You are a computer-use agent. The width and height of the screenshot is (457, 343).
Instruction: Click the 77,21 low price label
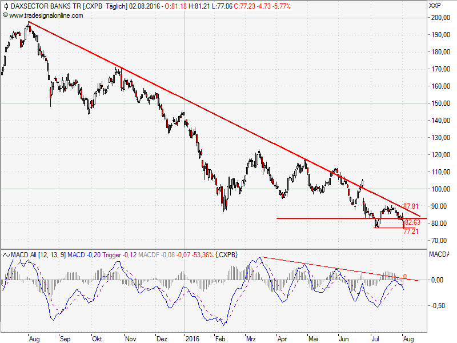coord(411,232)
